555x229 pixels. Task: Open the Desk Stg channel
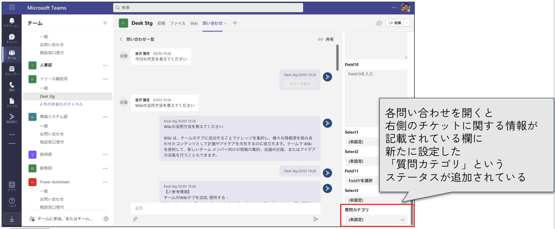click(x=67, y=96)
